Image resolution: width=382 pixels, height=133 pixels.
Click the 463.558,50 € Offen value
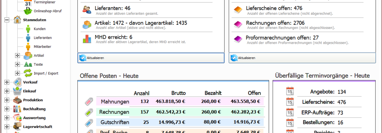pyautogui.click(x=246, y=102)
